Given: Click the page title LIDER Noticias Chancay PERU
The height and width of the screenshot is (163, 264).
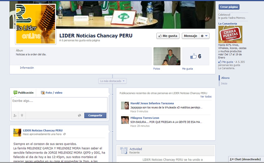Looking at the screenshot, I should (x=96, y=35).
